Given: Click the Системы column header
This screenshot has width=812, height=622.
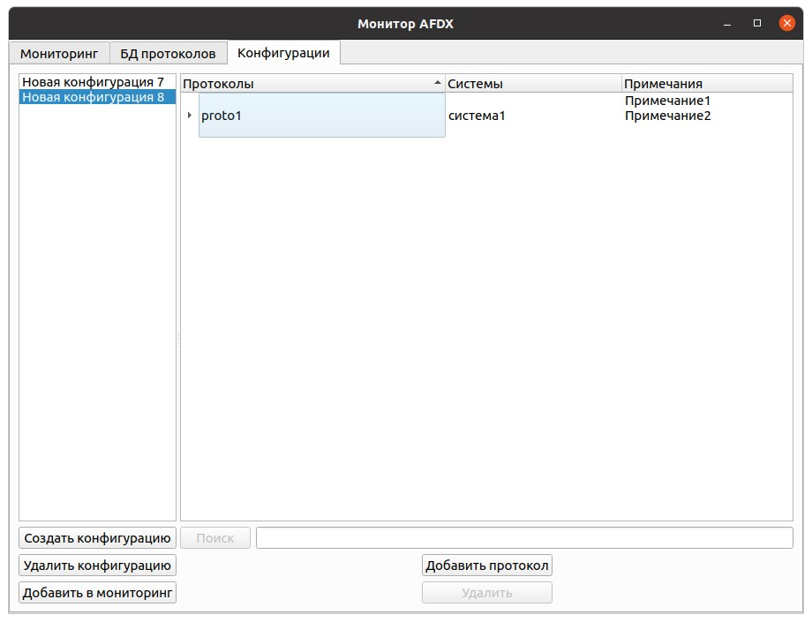Looking at the screenshot, I should [533, 83].
